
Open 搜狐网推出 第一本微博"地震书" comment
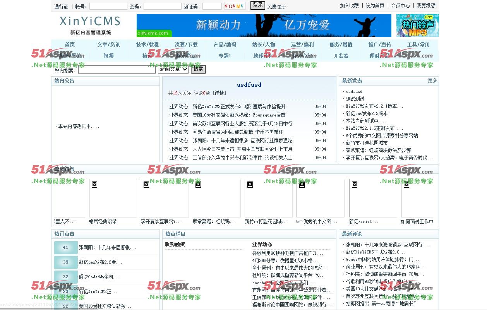click(381, 303)
